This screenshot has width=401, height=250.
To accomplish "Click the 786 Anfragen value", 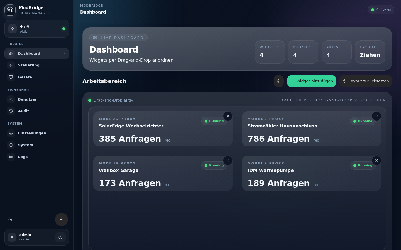I will tap(278, 139).
